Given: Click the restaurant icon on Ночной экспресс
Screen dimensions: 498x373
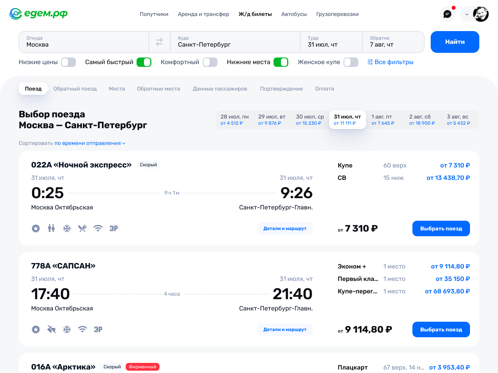Looking at the screenshot, I should click(82, 228).
